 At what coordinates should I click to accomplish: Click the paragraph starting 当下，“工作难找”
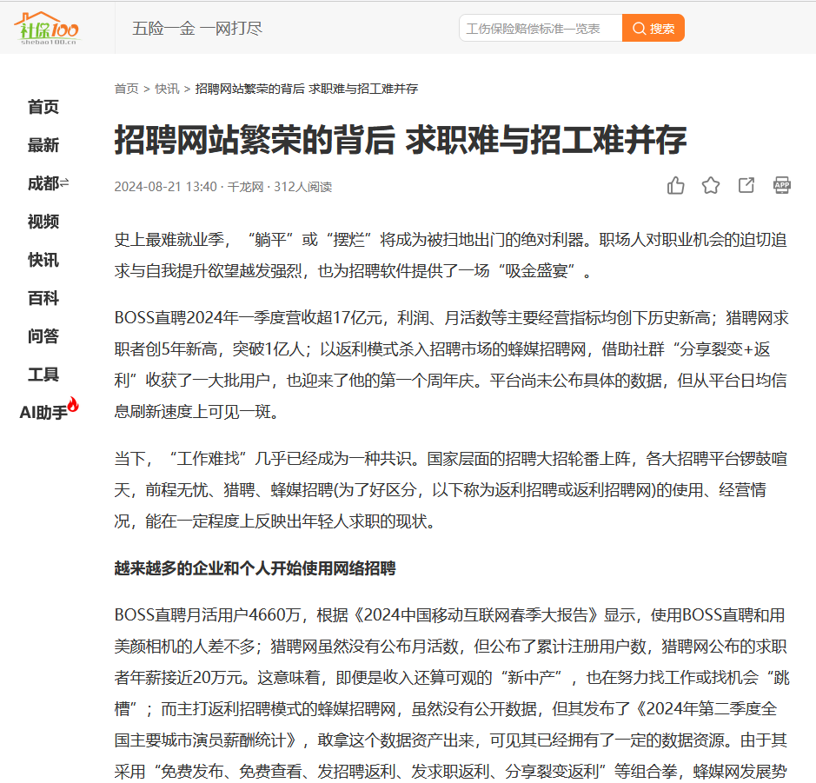pos(451,489)
